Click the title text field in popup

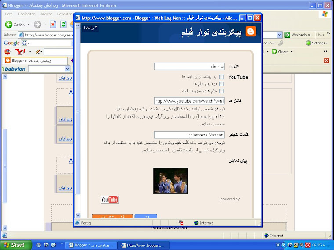pos(189,66)
